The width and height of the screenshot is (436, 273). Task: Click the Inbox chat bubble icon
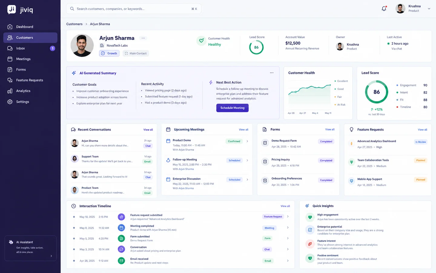[x=10, y=48]
